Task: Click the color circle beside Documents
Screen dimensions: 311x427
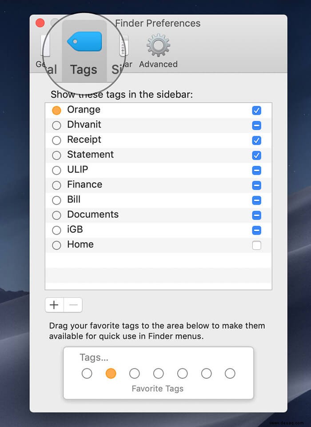Action: coord(56,215)
